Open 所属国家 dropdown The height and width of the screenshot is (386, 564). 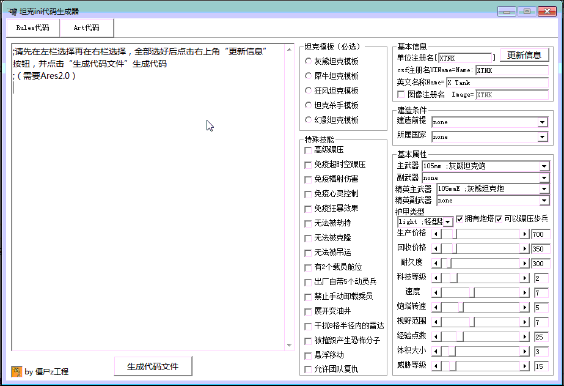coord(543,137)
